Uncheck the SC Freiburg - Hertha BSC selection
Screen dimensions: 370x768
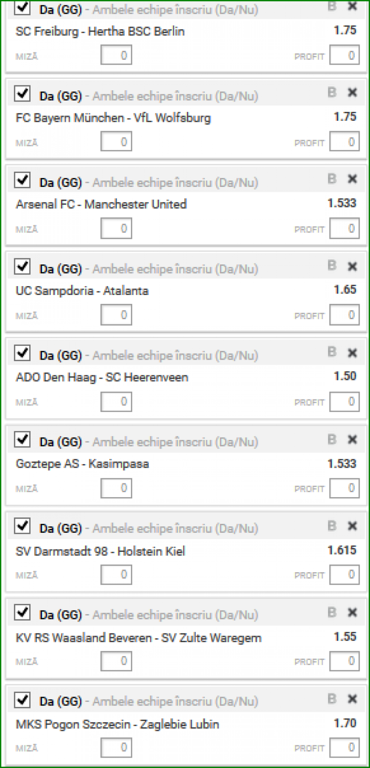pos(23,7)
